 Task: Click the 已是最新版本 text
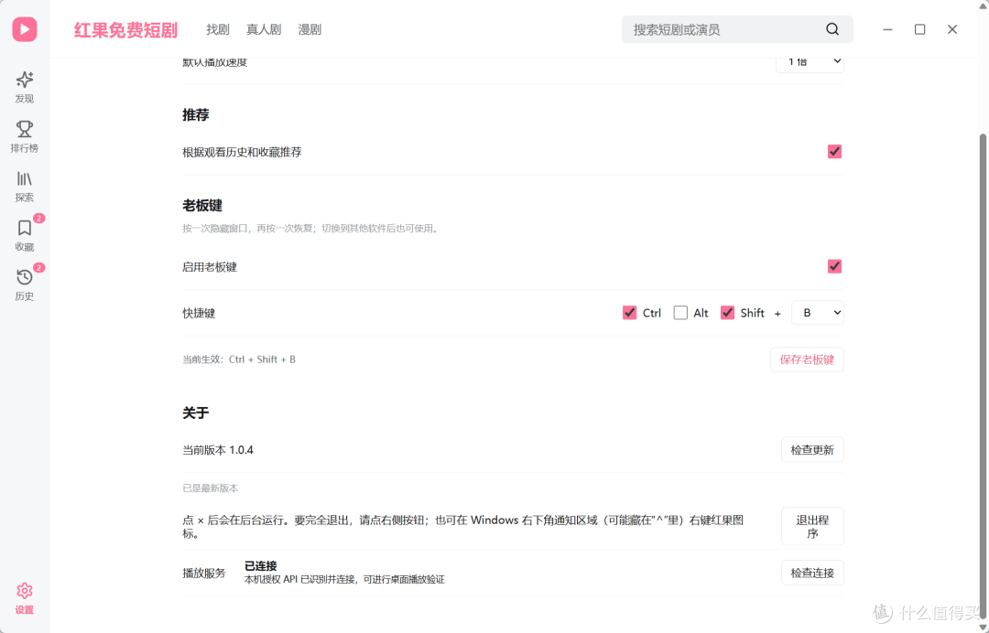(210, 488)
